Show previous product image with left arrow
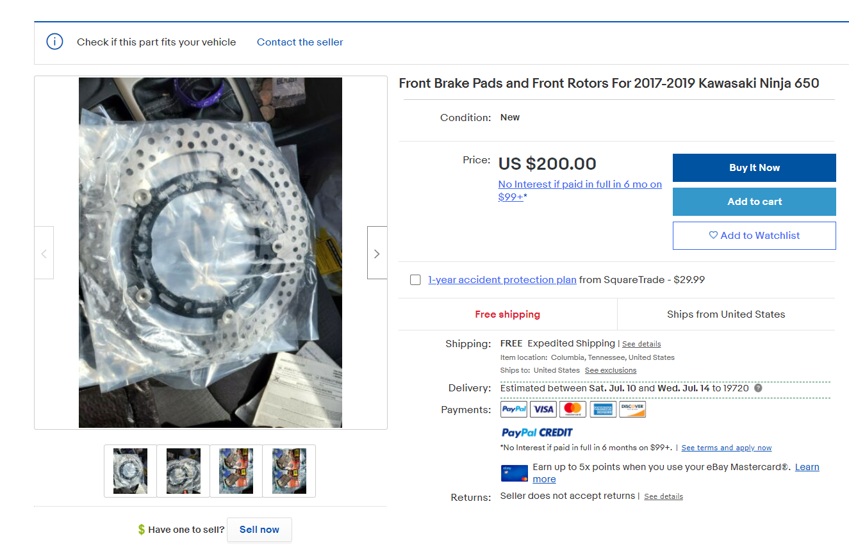The width and height of the screenshot is (849, 554). (44, 253)
